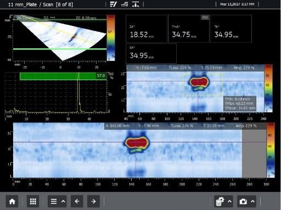The width and height of the screenshot is (281, 210).
Task: Go to the Home screen icon
Action: tap(12, 201)
